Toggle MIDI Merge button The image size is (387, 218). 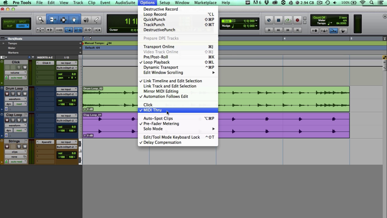coord(333,31)
